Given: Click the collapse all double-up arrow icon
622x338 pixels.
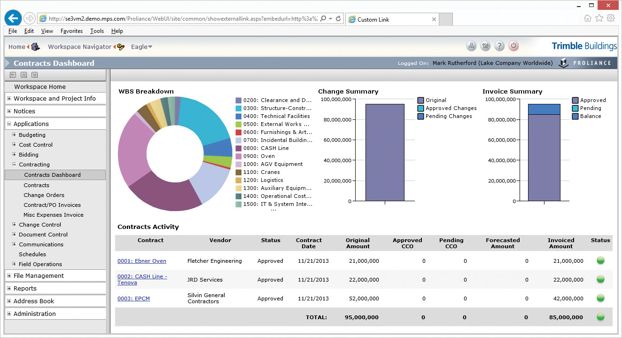Looking at the screenshot, I should pos(23,75).
